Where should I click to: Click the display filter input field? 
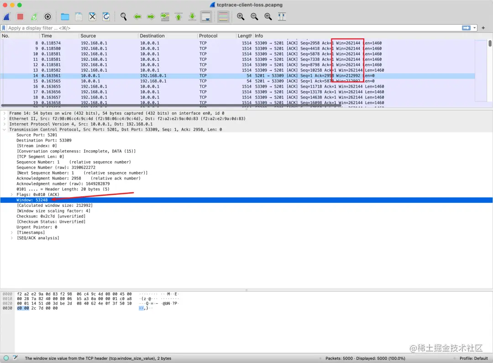[x=234, y=28]
